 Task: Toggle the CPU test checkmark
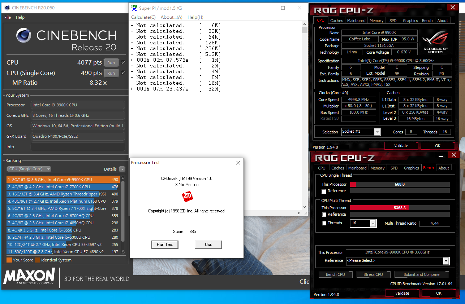pyautogui.click(x=123, y=62)
